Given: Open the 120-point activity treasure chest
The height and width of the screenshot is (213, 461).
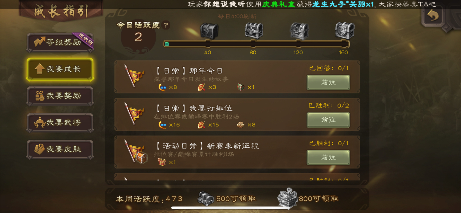Looking at the screenshot, I should tap(299, 31).
